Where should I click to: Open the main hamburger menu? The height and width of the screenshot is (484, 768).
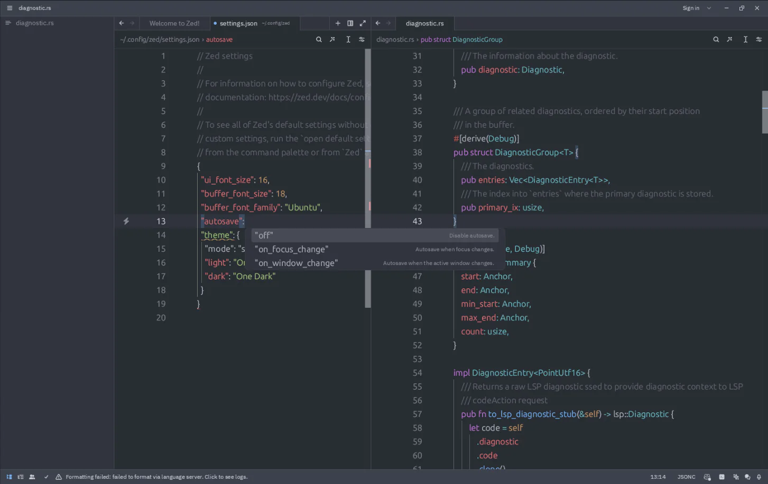point(9,8)
